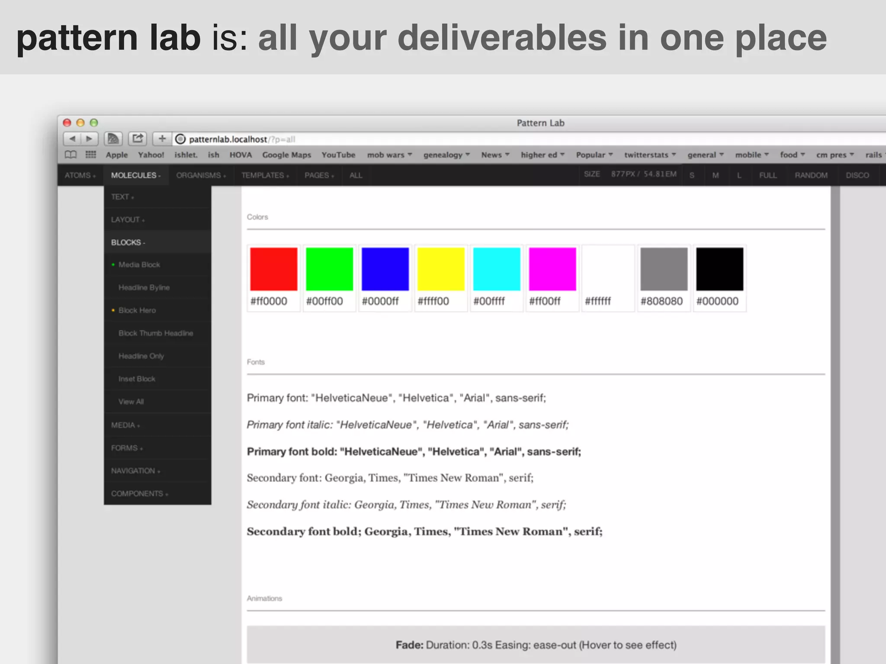Click the red #ff0000 color swatch

click(273, 269)
